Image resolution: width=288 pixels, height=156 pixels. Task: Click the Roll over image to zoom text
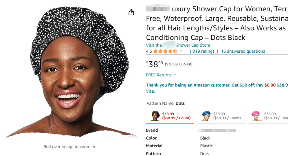pos(69,147)
